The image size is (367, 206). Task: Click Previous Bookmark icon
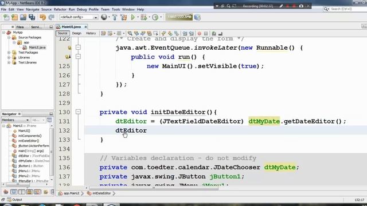point(164,33)
